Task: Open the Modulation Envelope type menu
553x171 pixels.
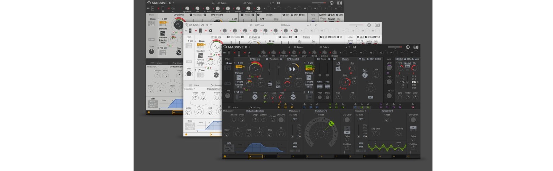Action: pos(255,111)
